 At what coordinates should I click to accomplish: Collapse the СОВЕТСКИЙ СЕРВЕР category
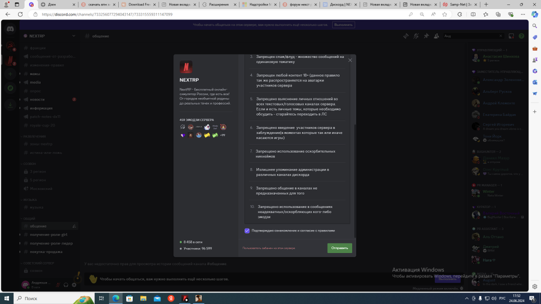point(38,263)
